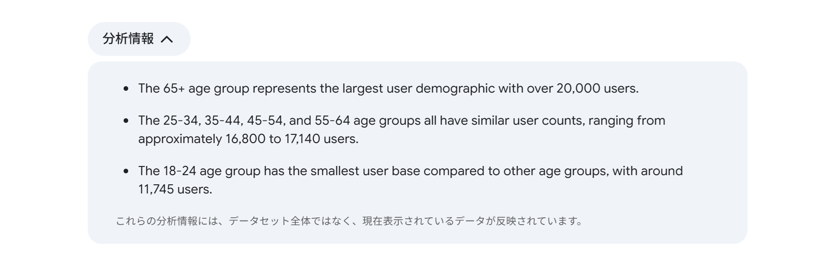The height and width of the screenshot is (265, 827).
Task: Collapse the 分析情報 insights panel
Action: pos(139,39)
